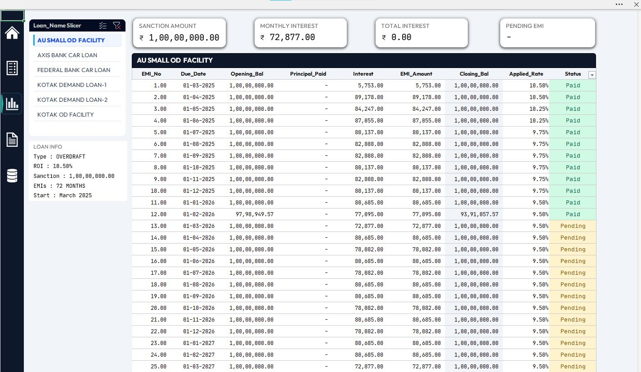This screenshot has width=641, height=372.
Task: Select the bar chart analysis page icon
Action: click(x=12, y=104)
